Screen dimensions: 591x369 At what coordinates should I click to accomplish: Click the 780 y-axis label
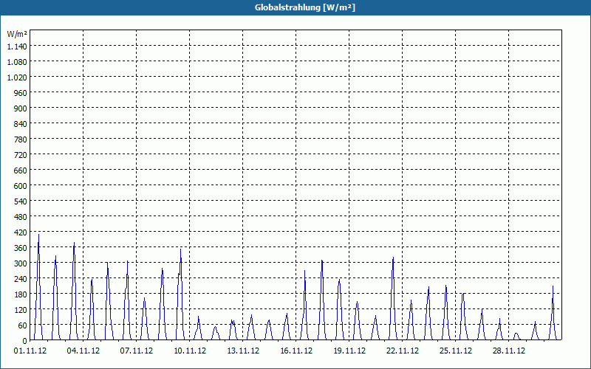[21, 139]
